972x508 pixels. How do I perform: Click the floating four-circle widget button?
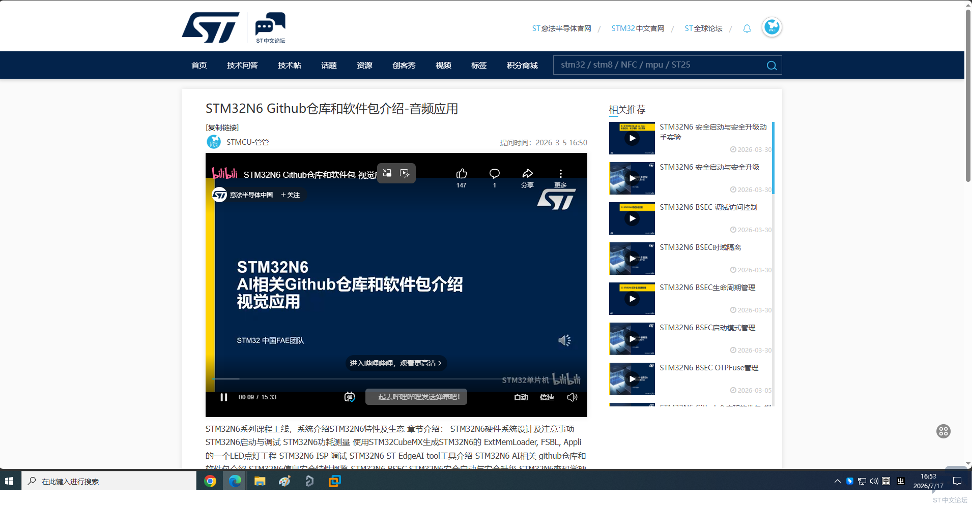[x=944, y=431]
